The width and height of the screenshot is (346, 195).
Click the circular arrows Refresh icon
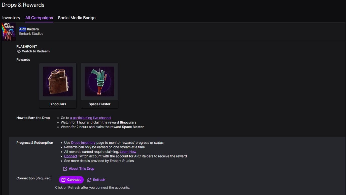coord(89,180)
